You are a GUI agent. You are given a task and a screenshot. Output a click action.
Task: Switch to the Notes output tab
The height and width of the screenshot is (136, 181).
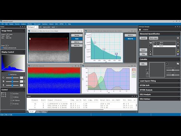[38, 112]
